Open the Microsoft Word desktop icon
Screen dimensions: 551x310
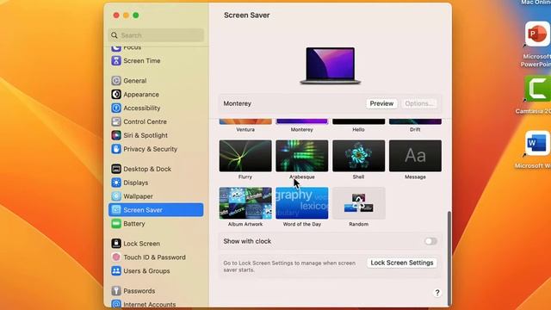pos(537,144)
